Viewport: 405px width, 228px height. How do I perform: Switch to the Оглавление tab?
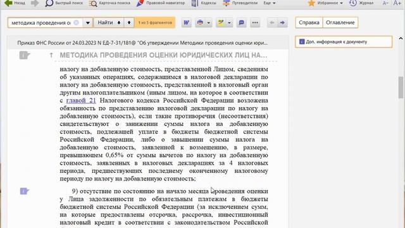click(340, 23)
